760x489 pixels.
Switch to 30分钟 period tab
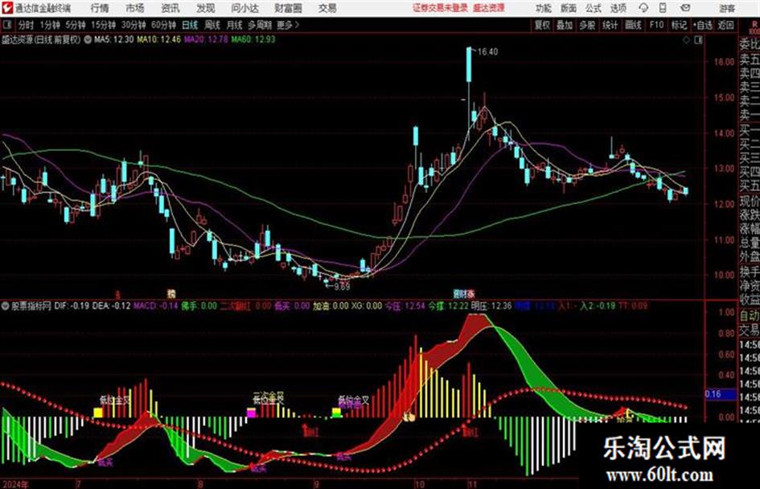click(x=134, y=25)
